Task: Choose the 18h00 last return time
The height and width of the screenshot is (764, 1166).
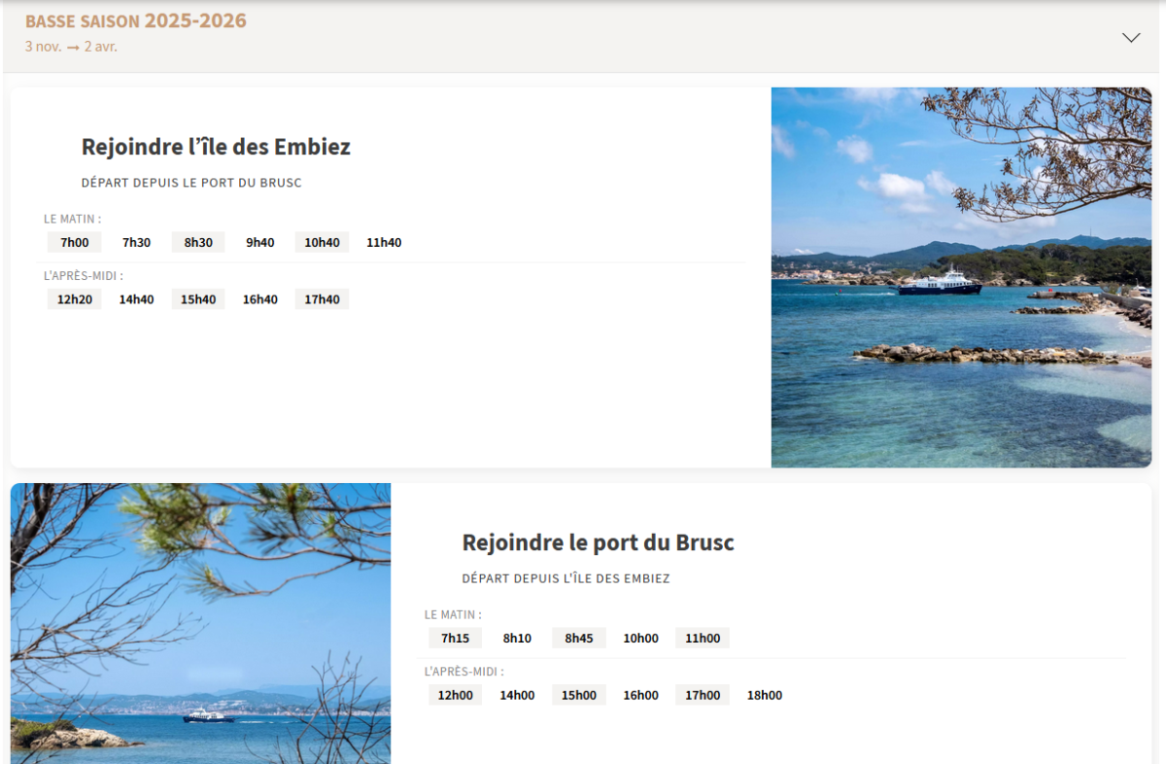Action: click(x=764, y=695)
